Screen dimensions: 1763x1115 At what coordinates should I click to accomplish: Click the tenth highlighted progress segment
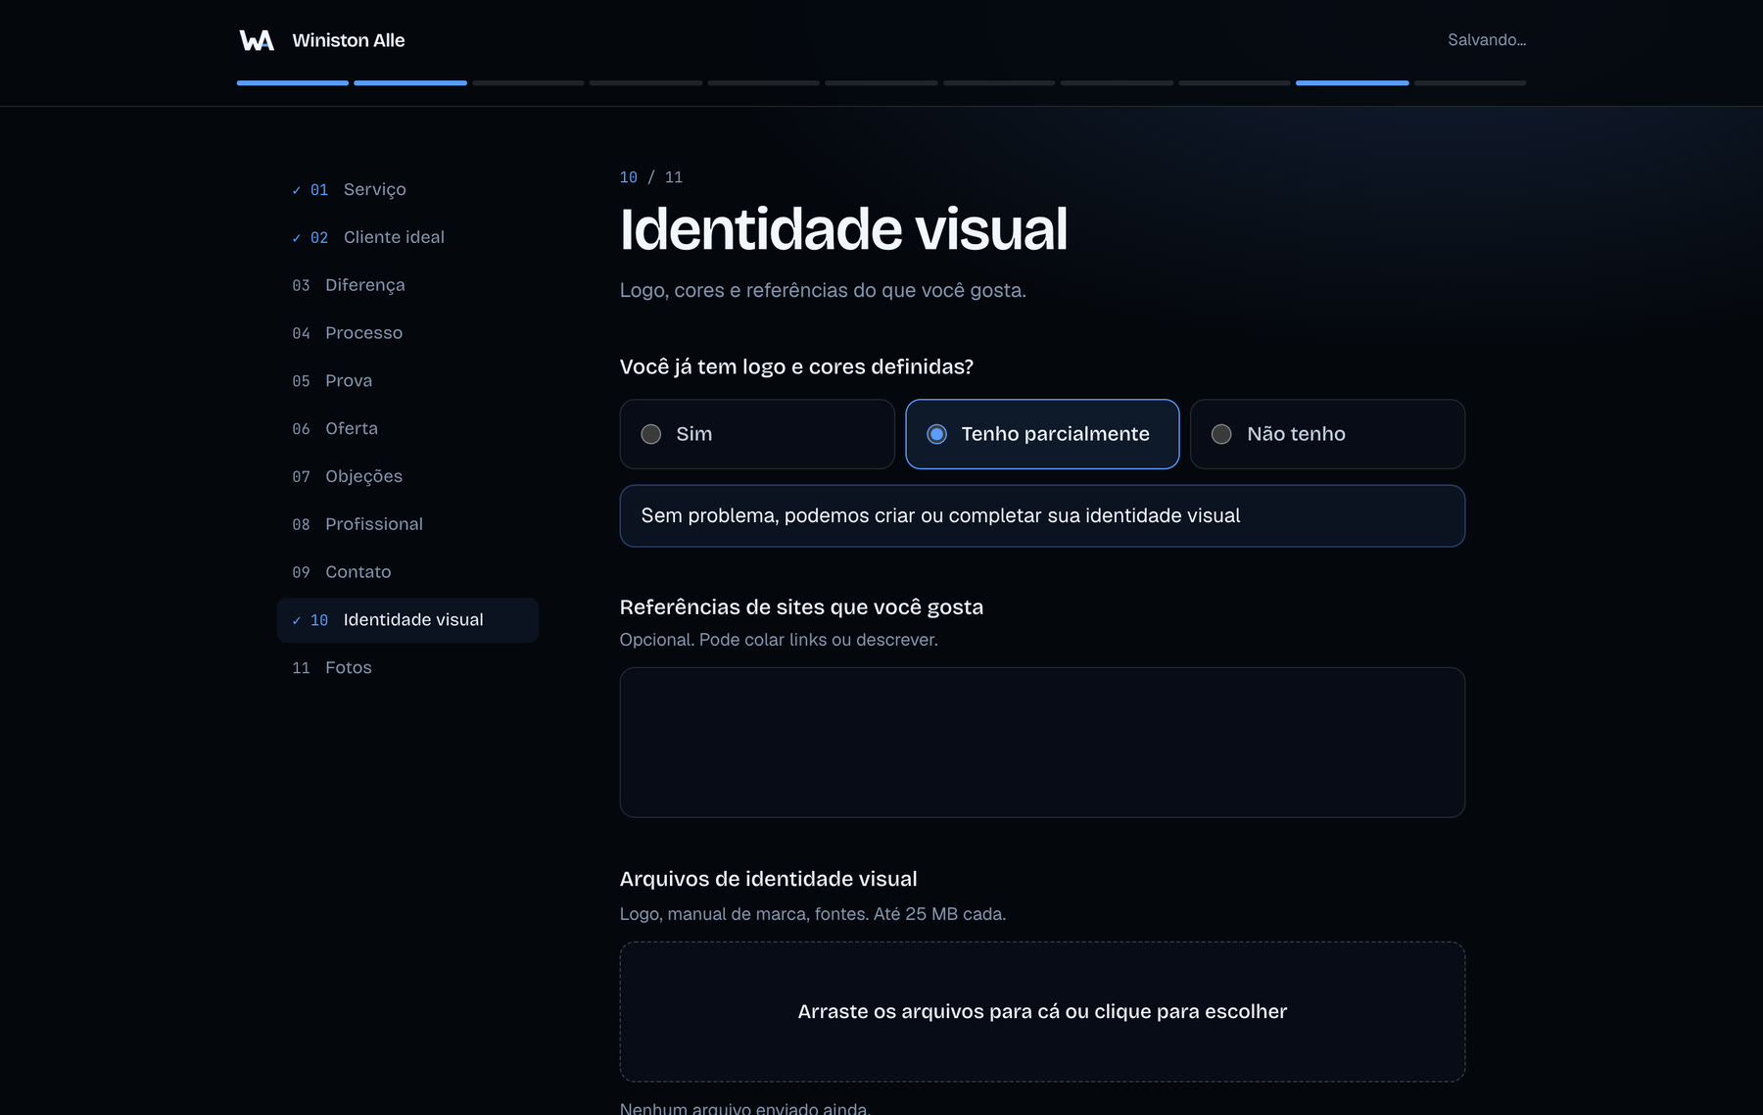click(1352, 83)
